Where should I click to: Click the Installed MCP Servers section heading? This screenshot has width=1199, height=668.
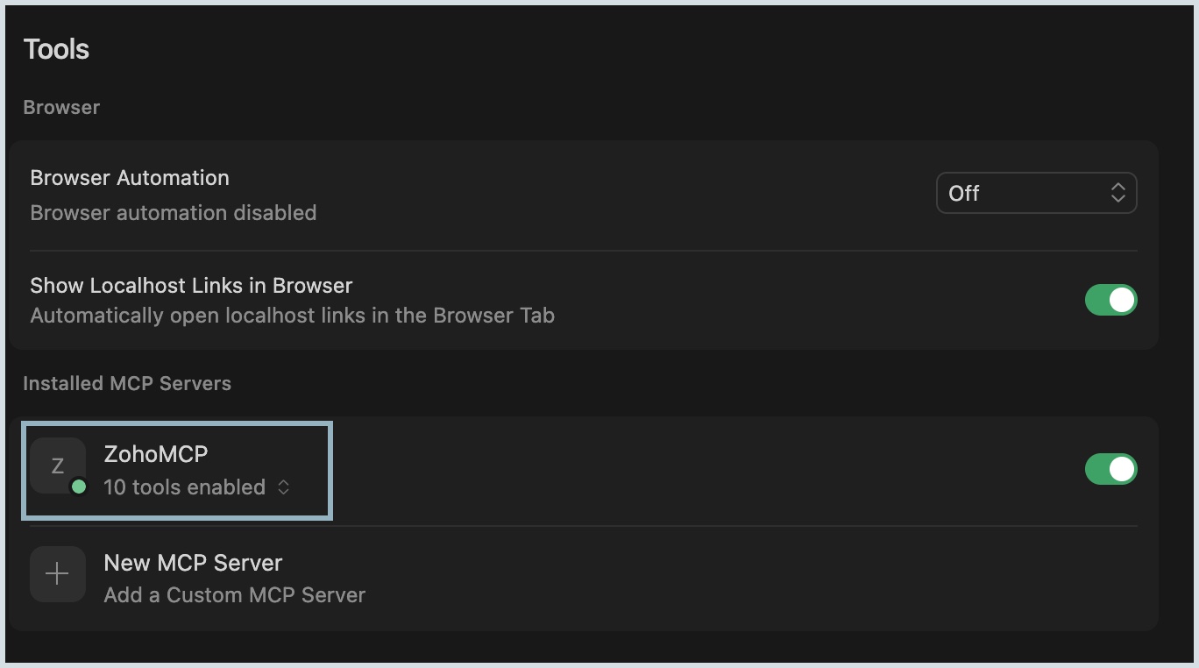pyautogui.click(x=127, y=383)
